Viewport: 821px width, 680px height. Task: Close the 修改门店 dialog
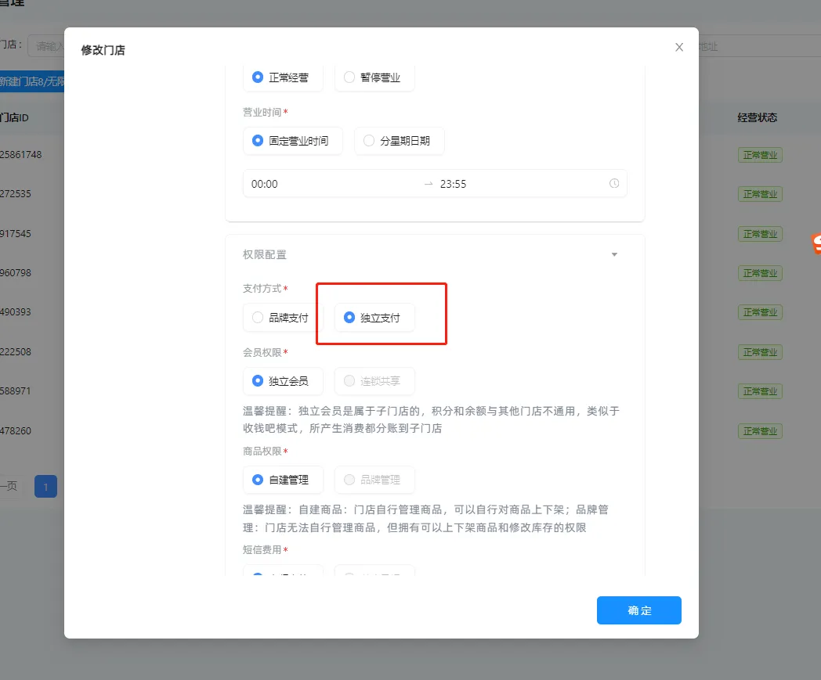[679, 47]
